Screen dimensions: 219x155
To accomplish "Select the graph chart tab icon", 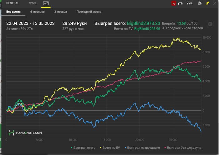I will click(x=46, y=3).
